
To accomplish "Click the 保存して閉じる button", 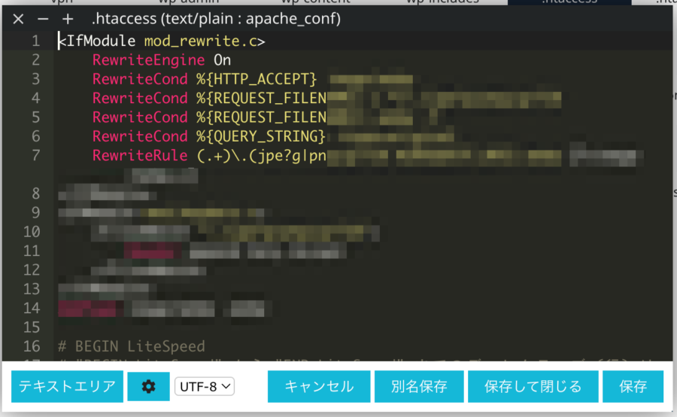I will click(x=533, y=386).
